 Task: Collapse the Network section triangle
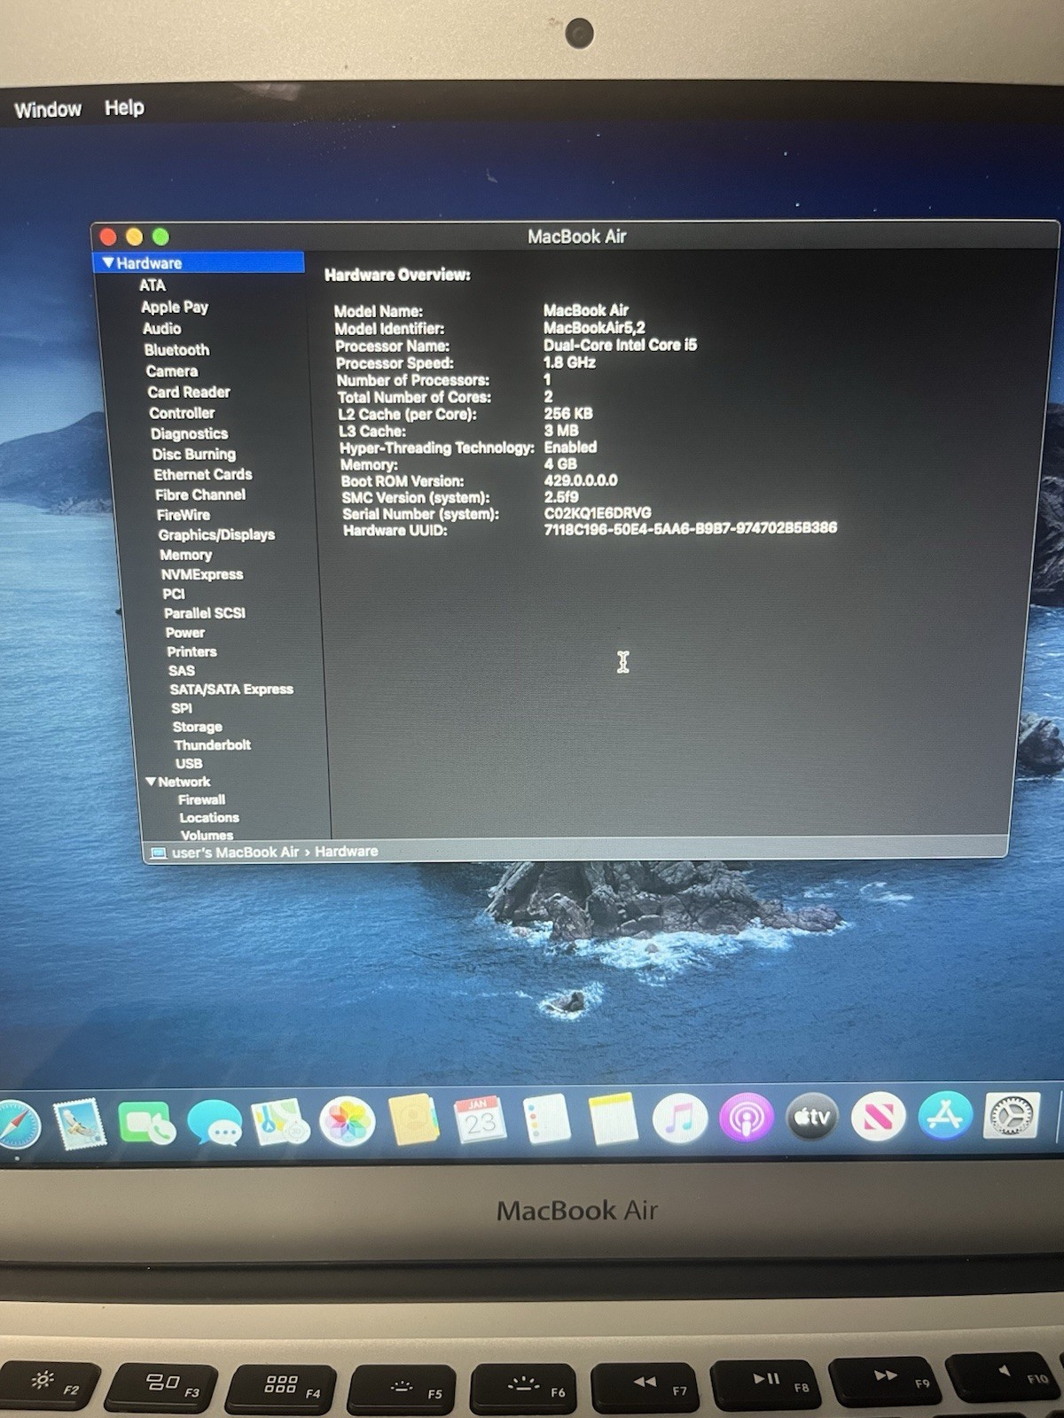pos(150,782)
